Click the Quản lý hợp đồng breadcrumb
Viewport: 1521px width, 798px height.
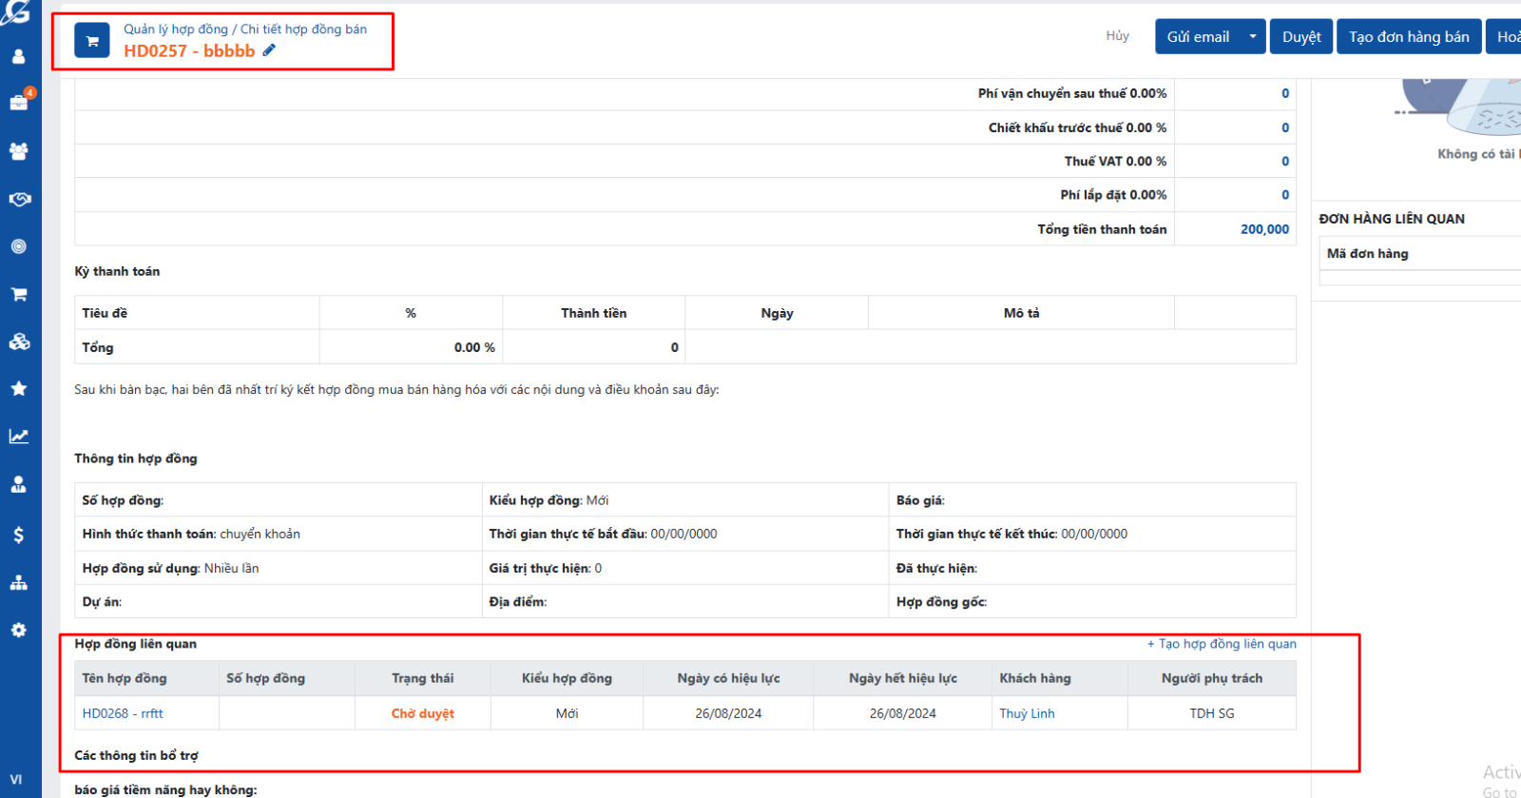tap(176, 29)
